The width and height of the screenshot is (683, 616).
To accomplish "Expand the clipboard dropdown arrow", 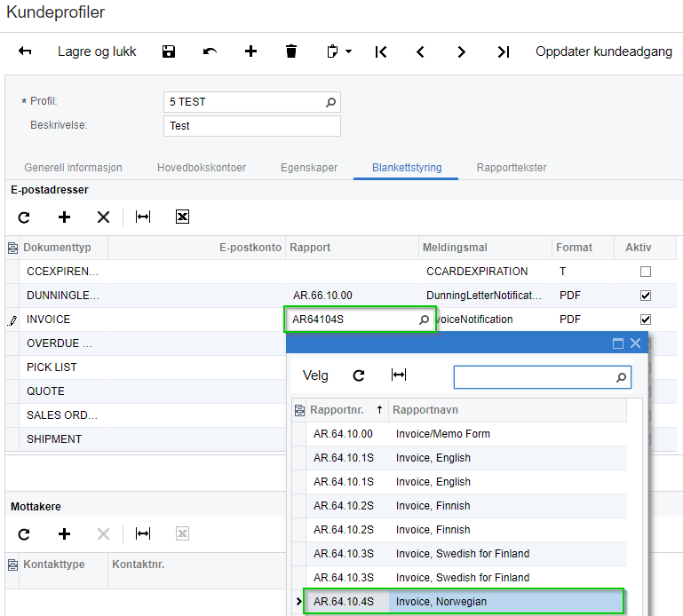I will [x=348, y=51].
